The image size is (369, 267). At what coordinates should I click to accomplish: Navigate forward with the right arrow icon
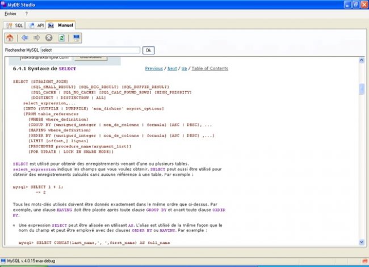pyautogui.click(x=36, y=37)
